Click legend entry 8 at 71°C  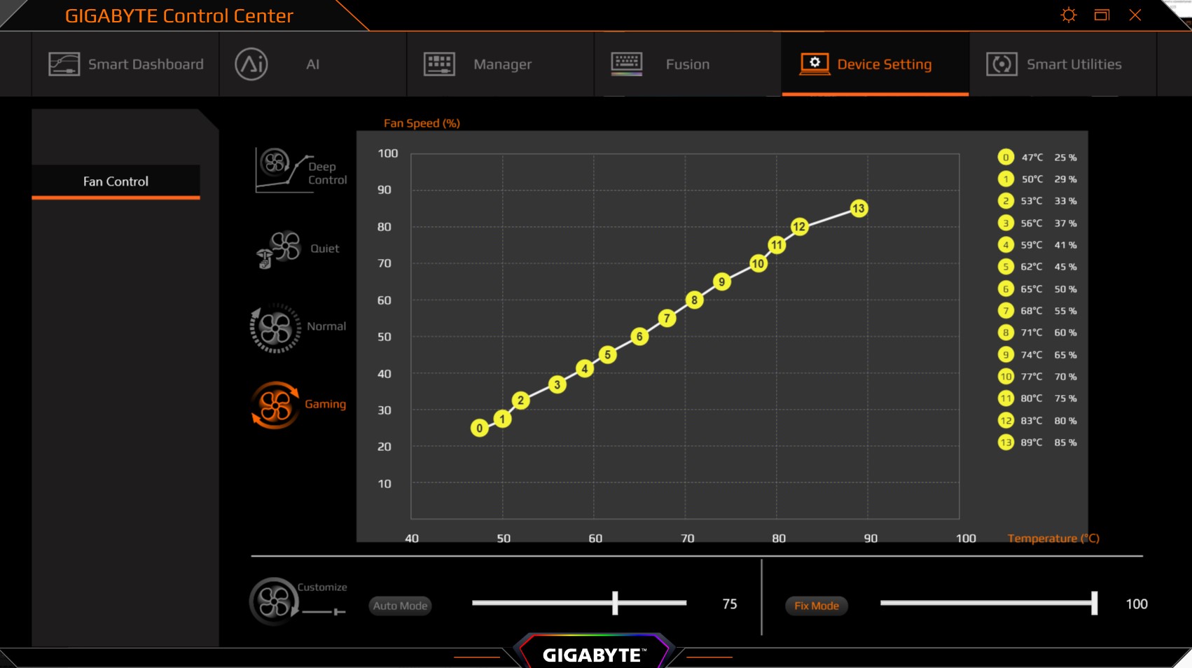(1037, 333)
